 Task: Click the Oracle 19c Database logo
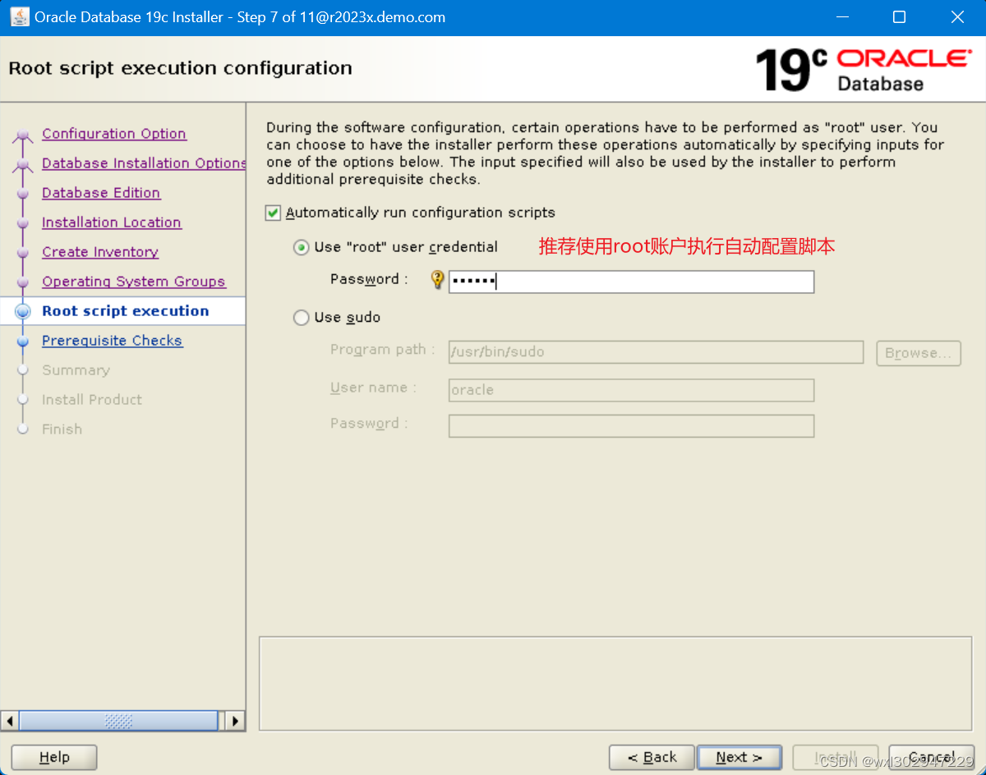(864, 71)
